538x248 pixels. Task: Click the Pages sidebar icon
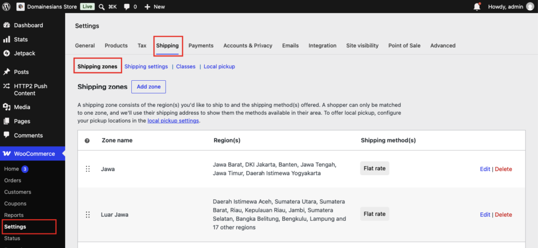click(6, 121)
